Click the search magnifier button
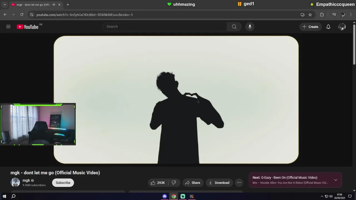The image size is (356, 200). coord(234,27)
